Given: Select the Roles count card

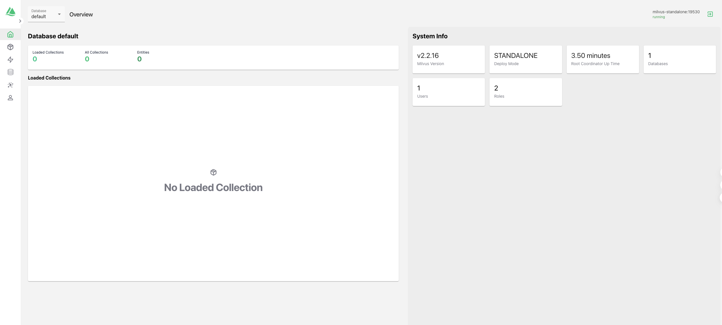Looking at the screenshot, I should [x=526, y=92].
